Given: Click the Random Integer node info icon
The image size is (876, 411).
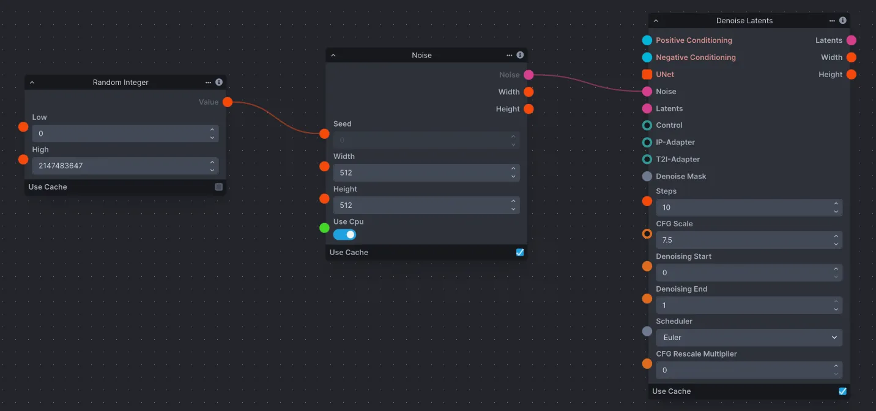Looking at the screenshot, I should pos(219,82).
